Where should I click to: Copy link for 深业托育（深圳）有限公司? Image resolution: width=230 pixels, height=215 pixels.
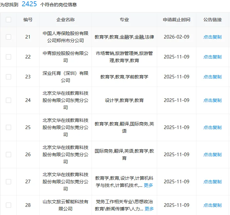click(x=212, y=77)
